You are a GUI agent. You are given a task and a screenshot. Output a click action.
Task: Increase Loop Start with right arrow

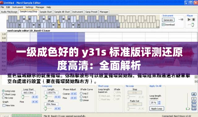coord(37,97)
